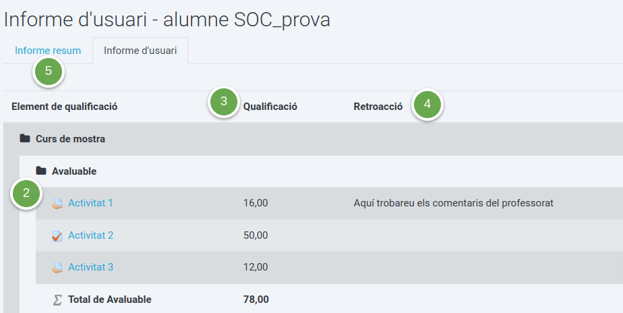This screenshot has height=313, width=623.
Task: Open the Activitat 2 link
Action: click(91, 235)
